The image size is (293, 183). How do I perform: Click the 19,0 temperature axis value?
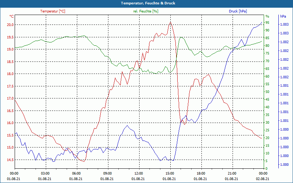[x=10, y=49]
